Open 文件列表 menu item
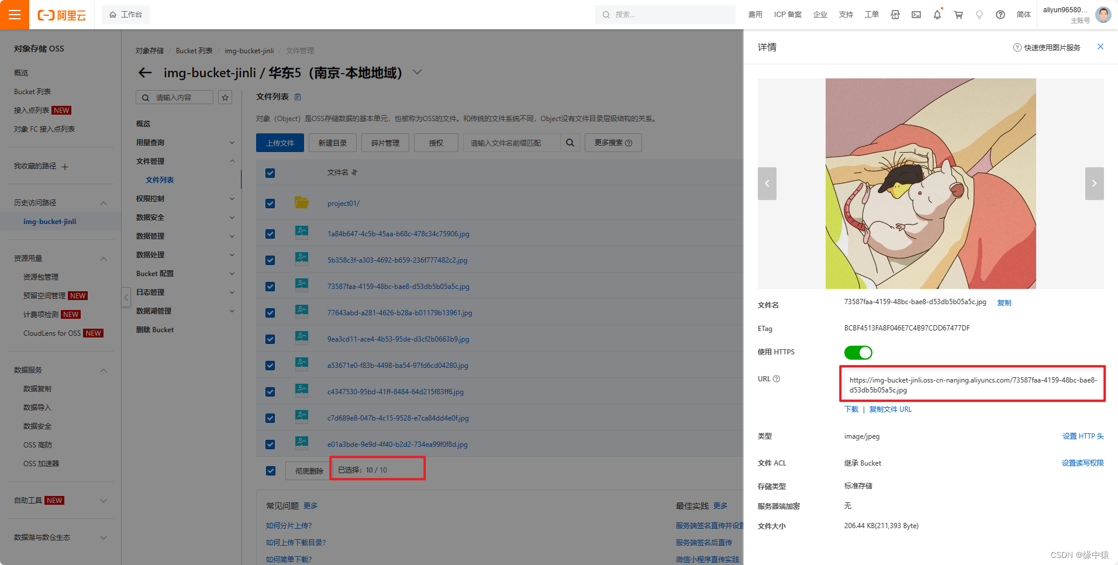The image size is (1118, 565). coord(160,180)
